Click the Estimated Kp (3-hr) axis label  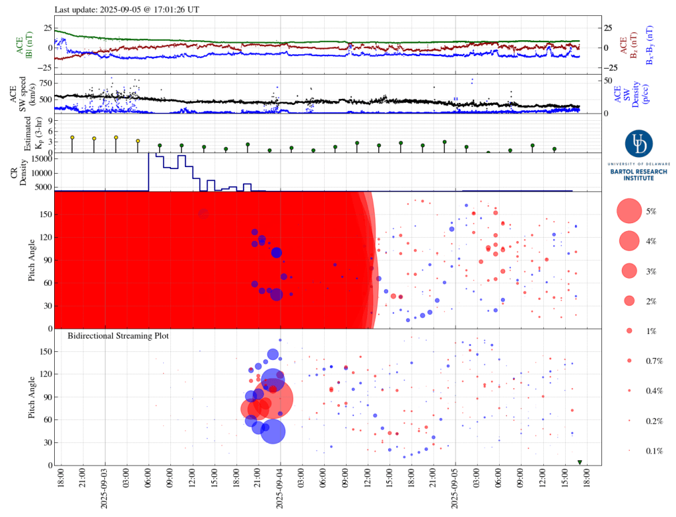(32, 133)
